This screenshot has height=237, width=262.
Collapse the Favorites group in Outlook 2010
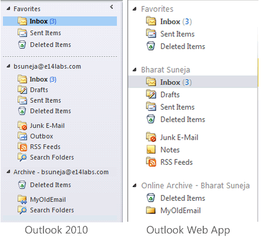pyautogui.click(x=8, y=9)
